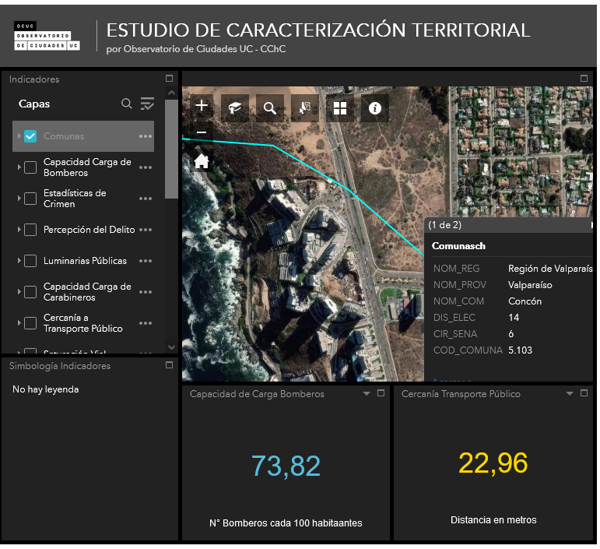The width and height of the screenshot is (600, 549).
Task: Expand the Capacidad Carga de Bomberos layer
Action: pyautogui.click(x=19, y=167)
